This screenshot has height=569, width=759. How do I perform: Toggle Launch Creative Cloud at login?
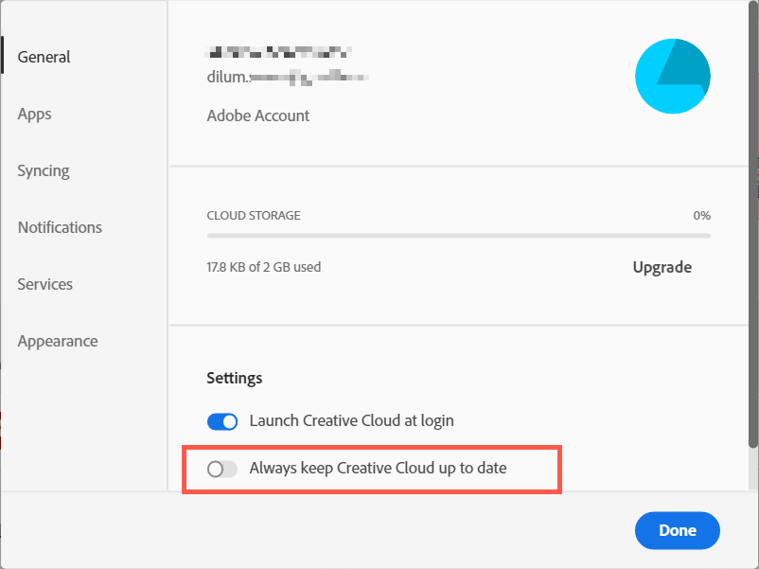point(222,421)
